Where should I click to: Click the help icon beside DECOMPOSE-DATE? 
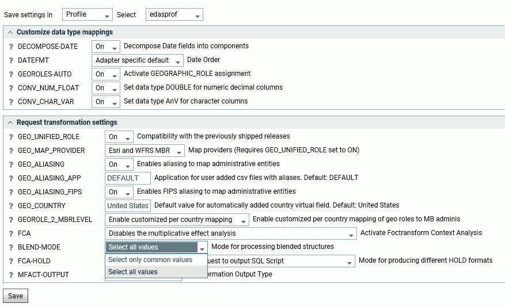(11, 47)
